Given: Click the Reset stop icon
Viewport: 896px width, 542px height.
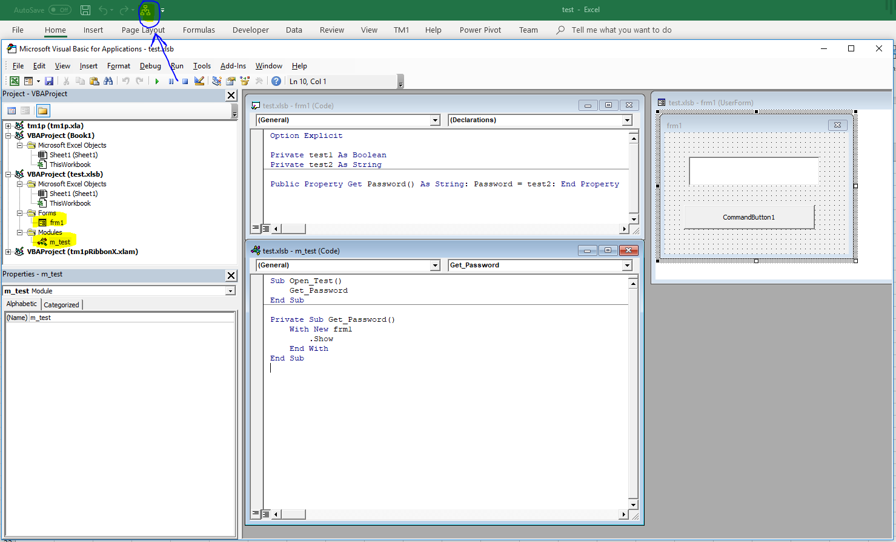Looking at the screenshot, I should coord(185,81).
